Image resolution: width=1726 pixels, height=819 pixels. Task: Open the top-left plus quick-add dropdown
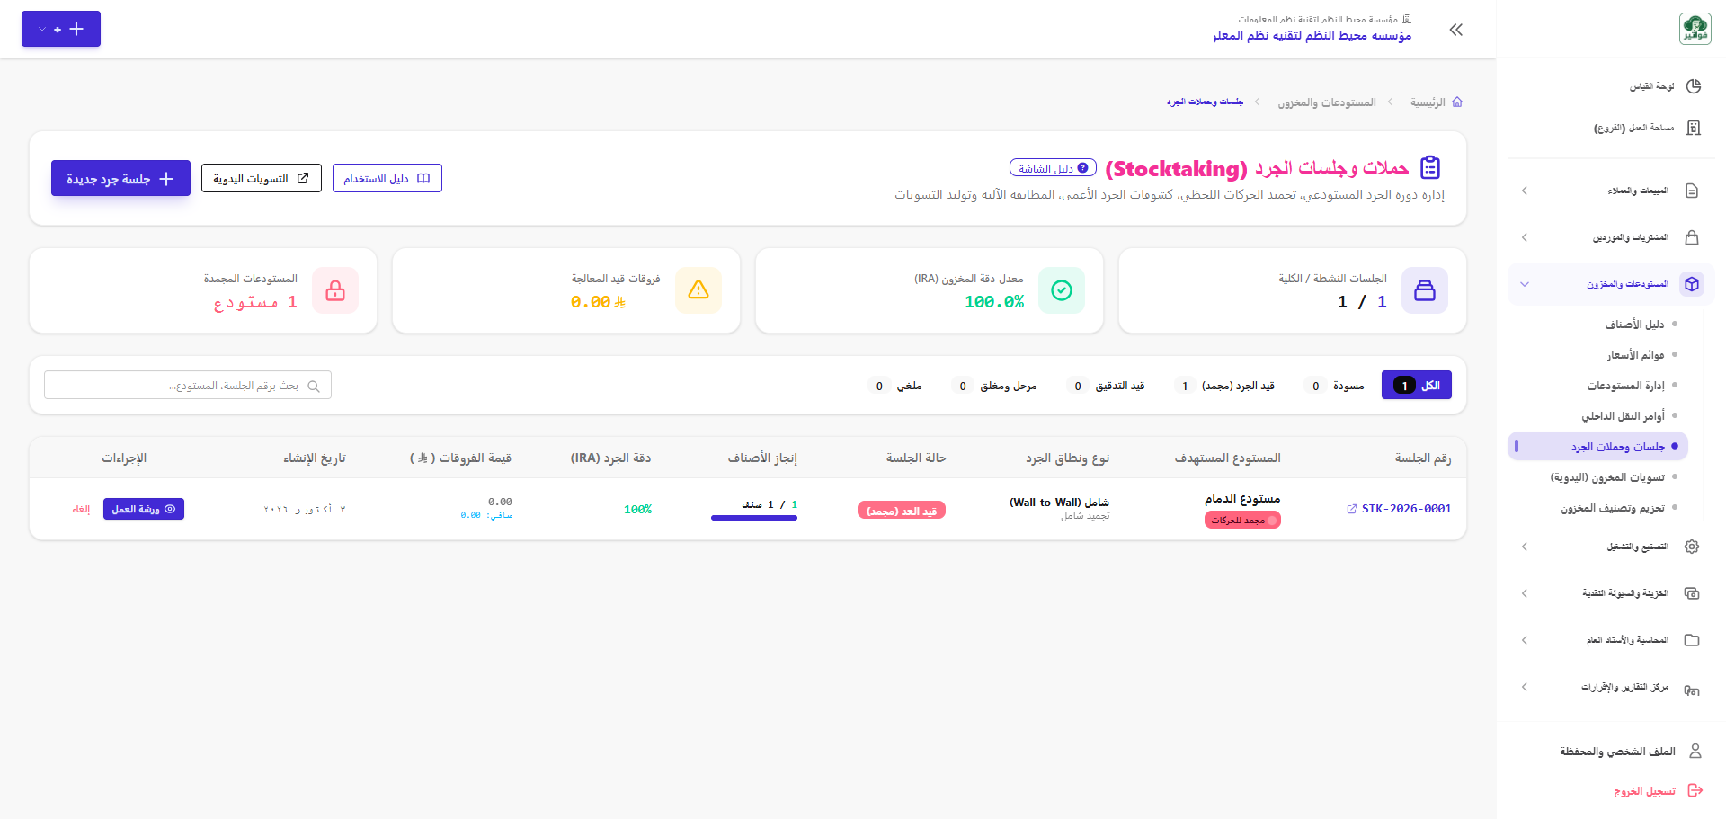[x=61, y=29]
